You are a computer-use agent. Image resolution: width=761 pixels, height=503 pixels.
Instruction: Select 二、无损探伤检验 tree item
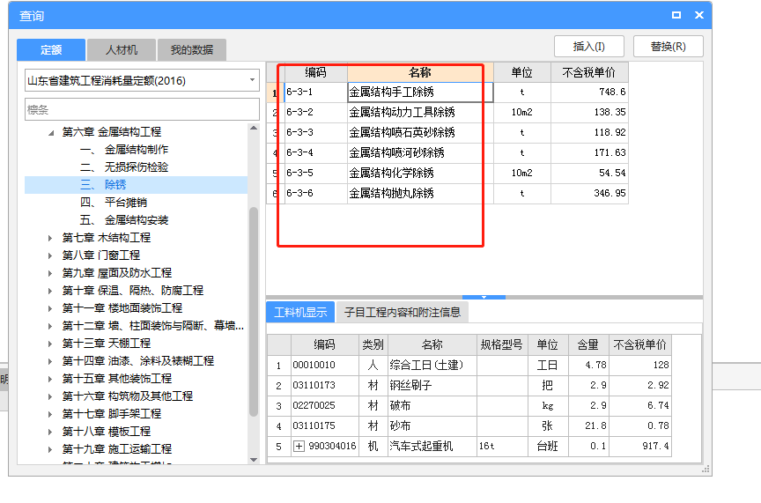pos(124,167)
